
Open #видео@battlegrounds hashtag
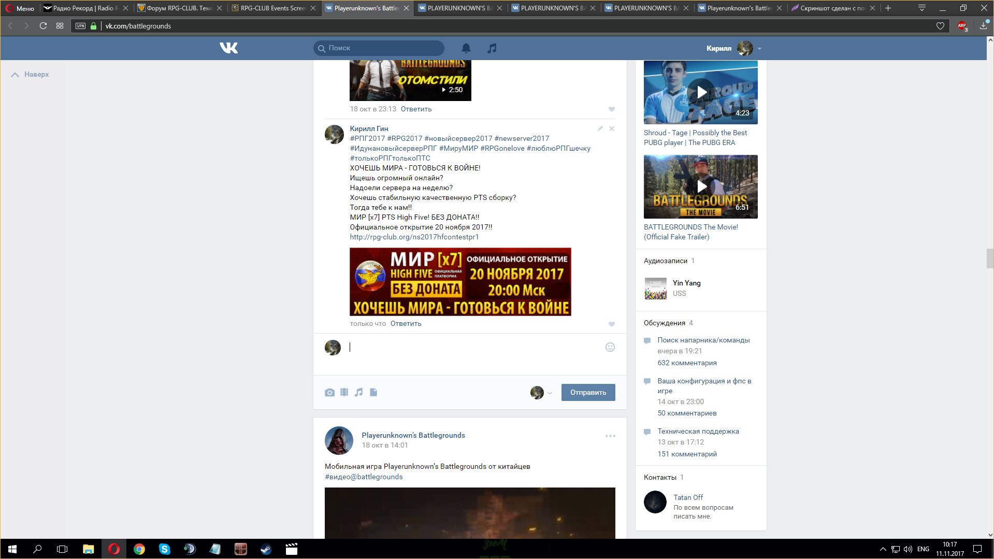point(364,477)
